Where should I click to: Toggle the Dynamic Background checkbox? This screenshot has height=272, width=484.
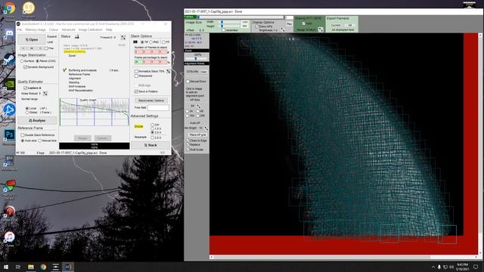coord(25,67)
